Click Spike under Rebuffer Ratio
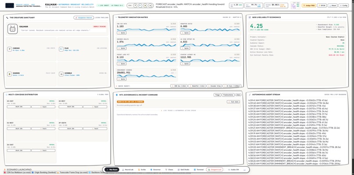Image resolution: width=354 pixels, height=175 pixels. (185, 33)
